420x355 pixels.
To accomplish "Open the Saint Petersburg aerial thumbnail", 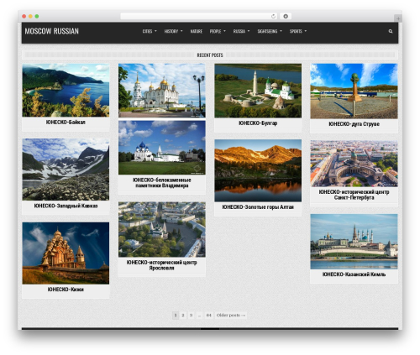I will click(x=354, y=164).
